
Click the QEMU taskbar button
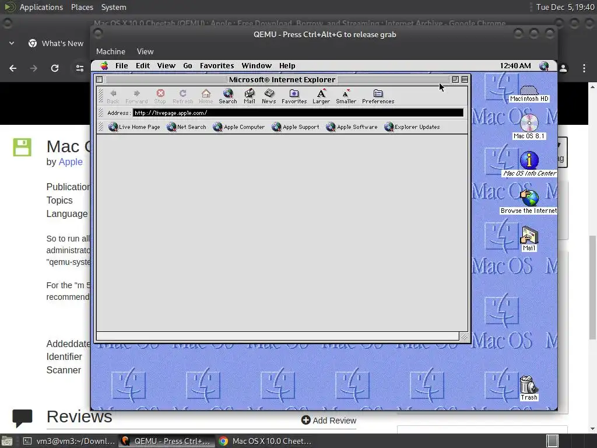pyautogui.click(x=166, y=441)
